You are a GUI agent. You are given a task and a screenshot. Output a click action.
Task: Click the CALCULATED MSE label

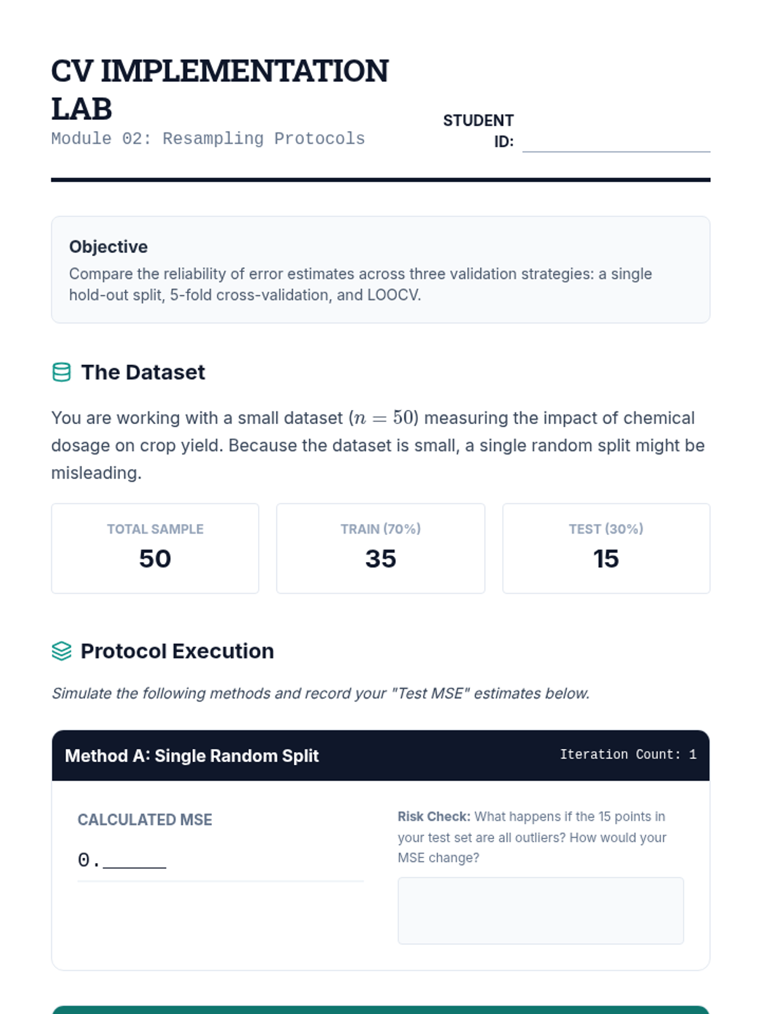[145, 819]
